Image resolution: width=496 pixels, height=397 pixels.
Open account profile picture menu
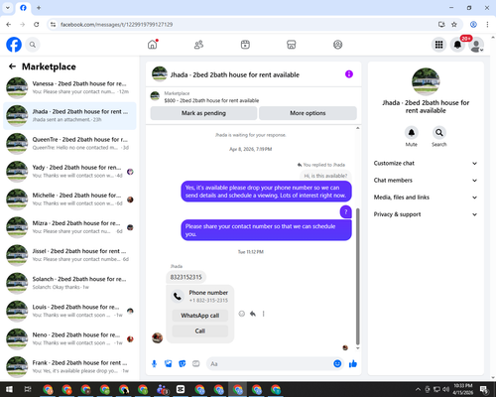pos(476,45)
